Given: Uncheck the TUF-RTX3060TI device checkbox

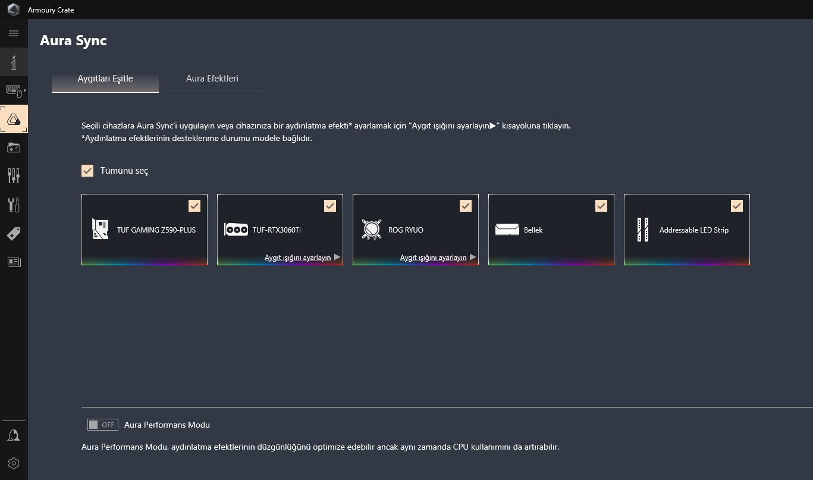Looking at the screenshot, I should pyautogui.click(x=330, y=206).
